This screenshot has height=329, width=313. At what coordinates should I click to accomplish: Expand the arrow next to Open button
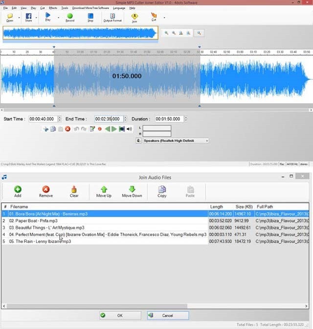19,18
